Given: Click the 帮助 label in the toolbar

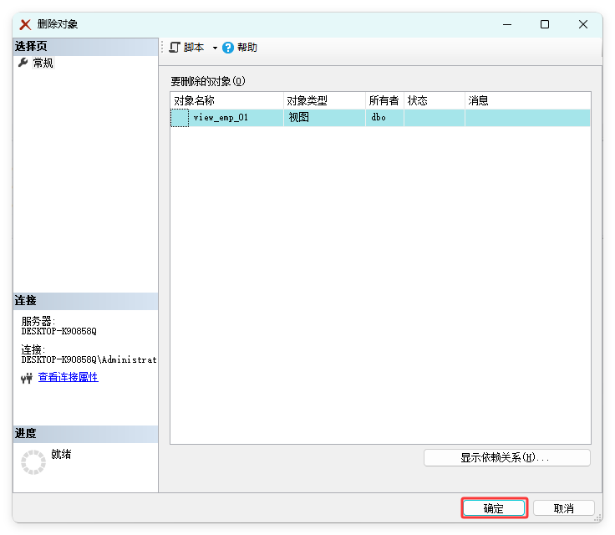Looking at the screenshot, I should (x=247, y=48).
